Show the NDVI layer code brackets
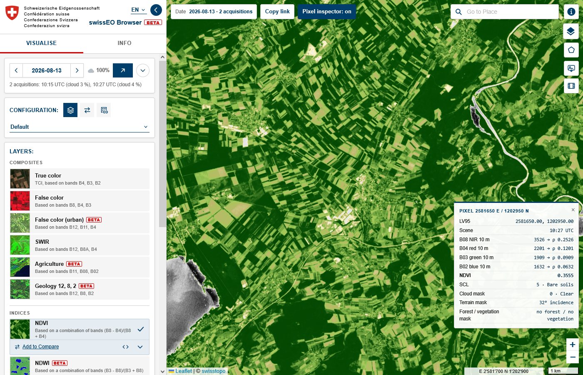The image size is (583, 375). pos(125,347)
